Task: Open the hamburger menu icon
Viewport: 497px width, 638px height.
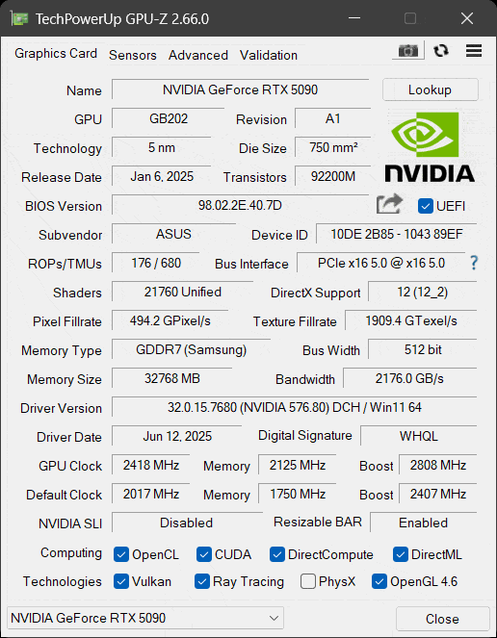Action: click(474, 51)
